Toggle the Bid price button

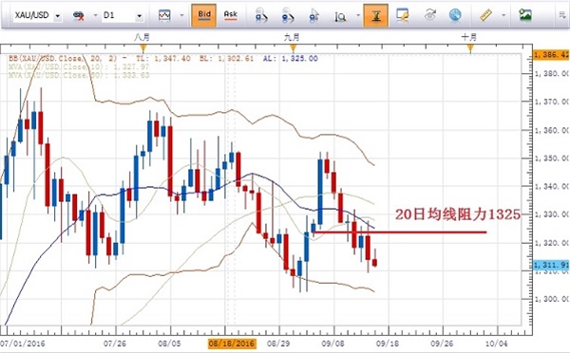(x=204, y=15)
